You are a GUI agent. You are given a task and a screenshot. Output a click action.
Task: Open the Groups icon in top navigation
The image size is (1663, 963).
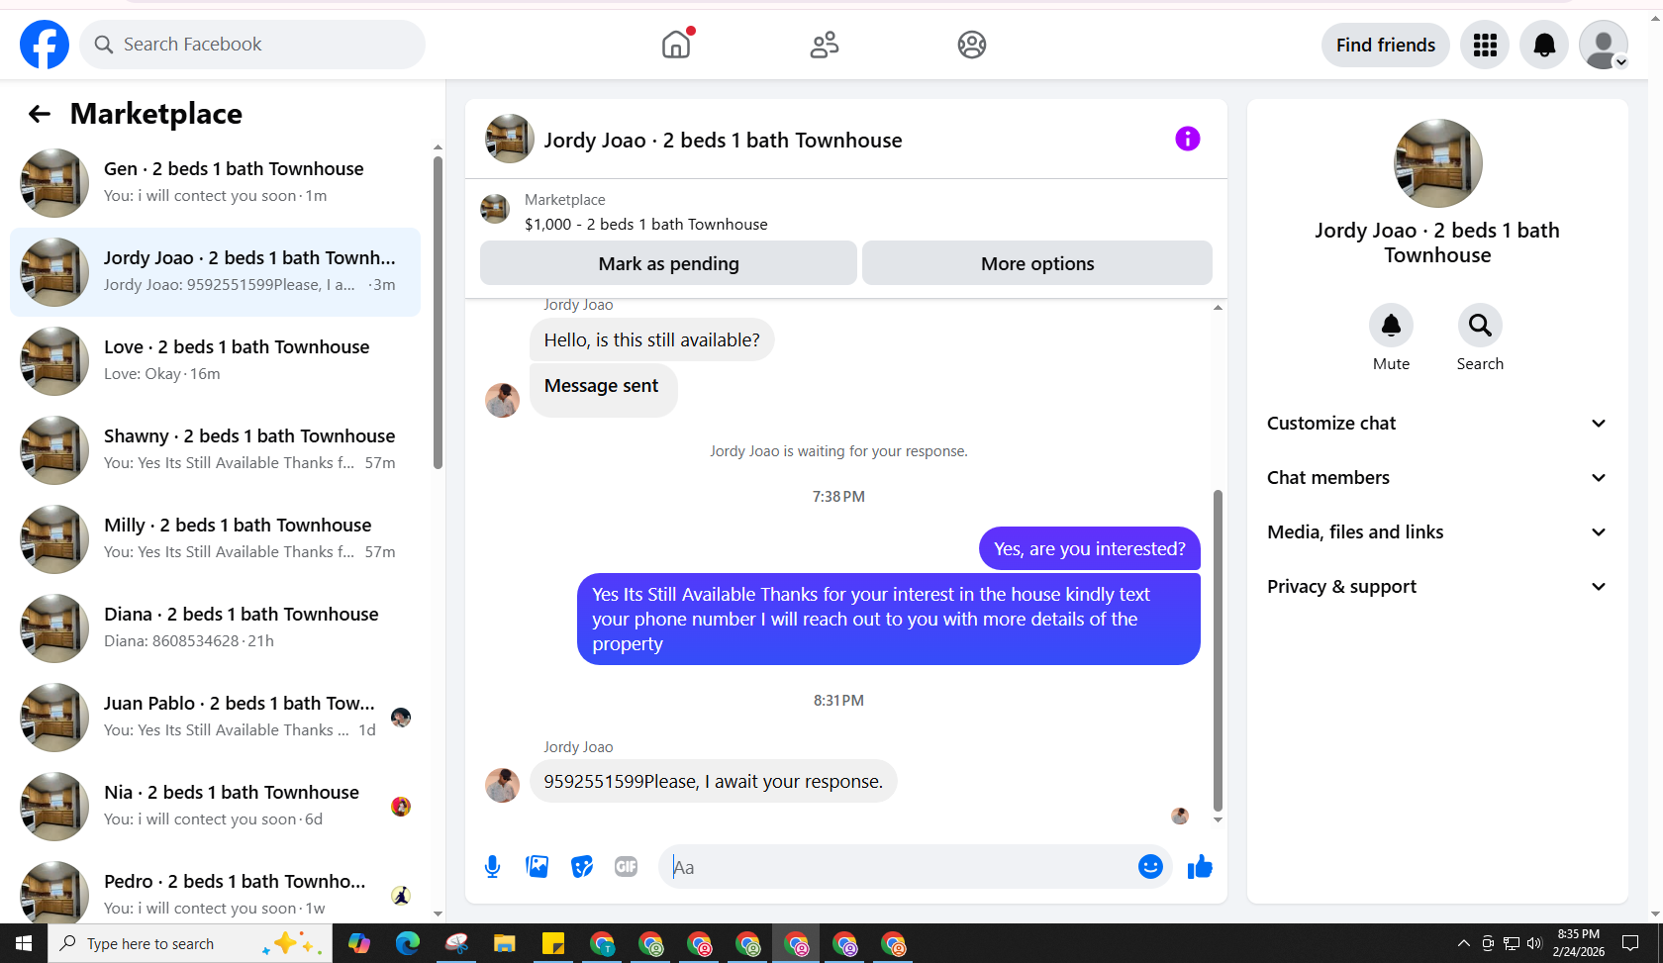click(x=972, y=45)
